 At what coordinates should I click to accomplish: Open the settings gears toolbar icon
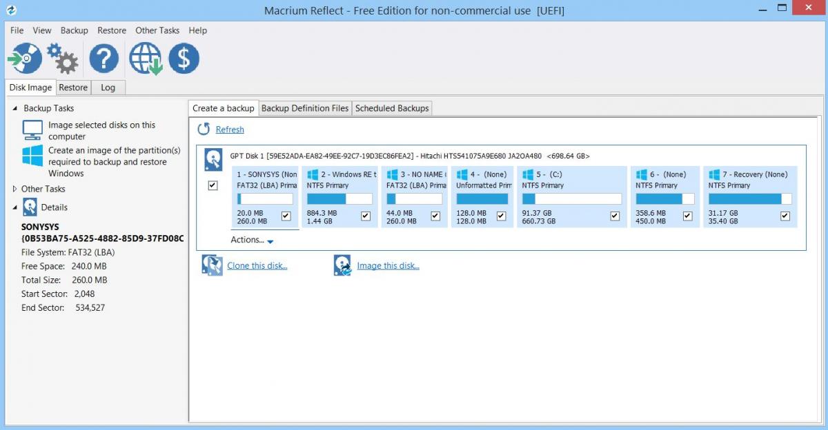pos(62,59)
